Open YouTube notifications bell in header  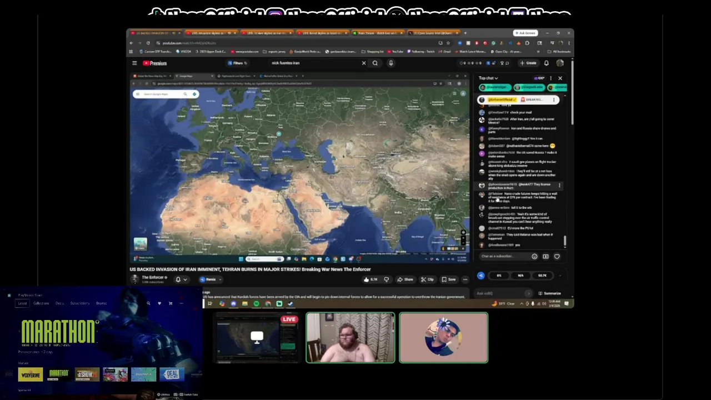coord(547,63)
